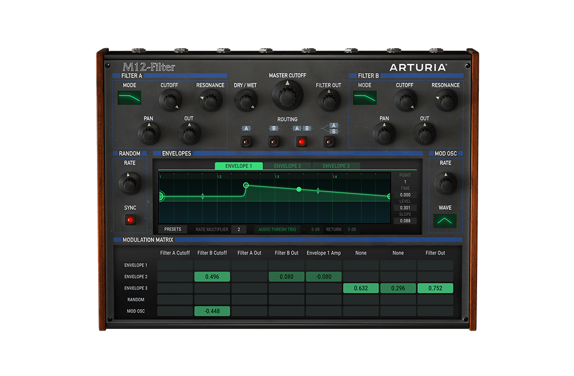
Task: Open the envelope Presets button
Action: pos(173,229)
